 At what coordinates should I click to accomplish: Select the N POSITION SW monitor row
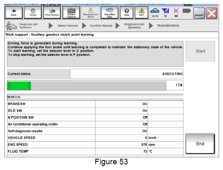95,117
